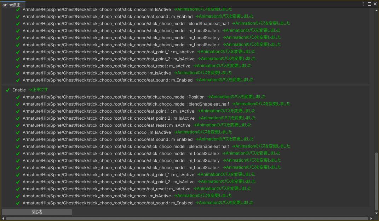This screenshot has width=379, height=221.
Task: Click checkmark of last eat_point_2 row under Enable
Action: pyautogui.click(x=18, y=182)
